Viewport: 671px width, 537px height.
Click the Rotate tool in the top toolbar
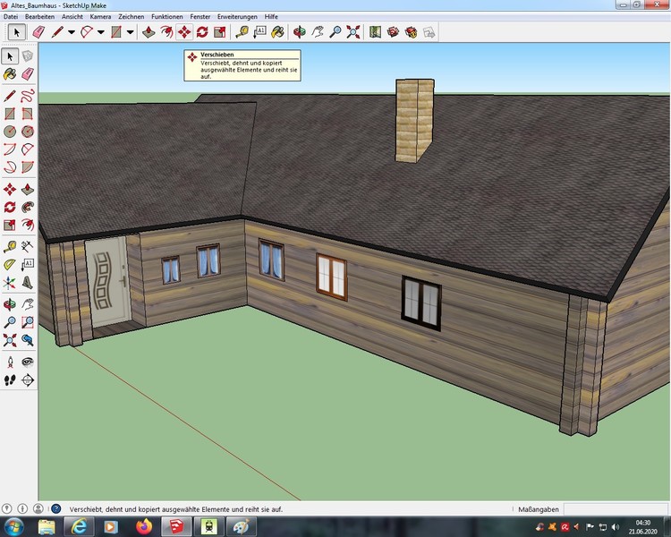point(202,32)
